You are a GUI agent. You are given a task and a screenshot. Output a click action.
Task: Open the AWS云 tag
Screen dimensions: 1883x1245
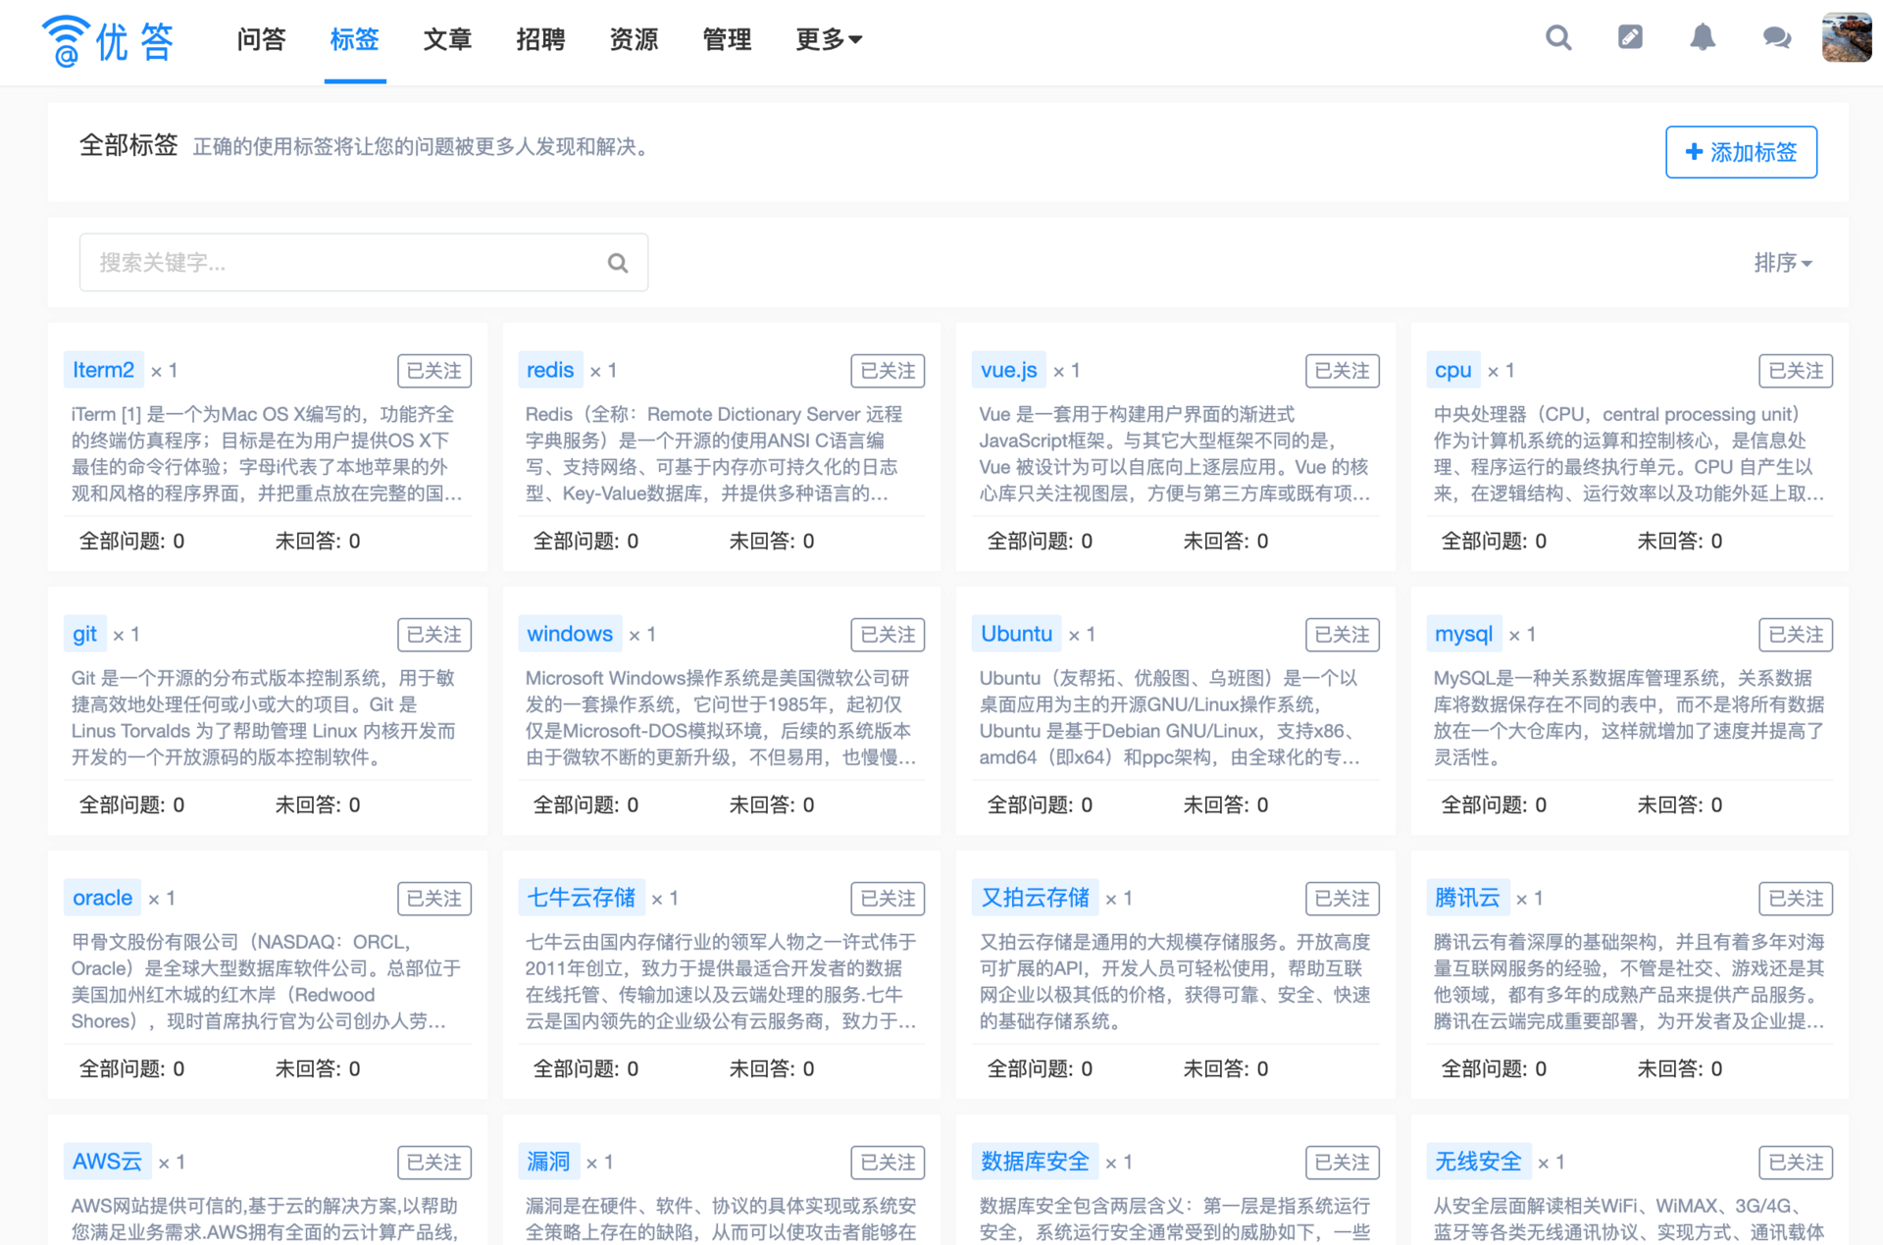pos(107,1162)
